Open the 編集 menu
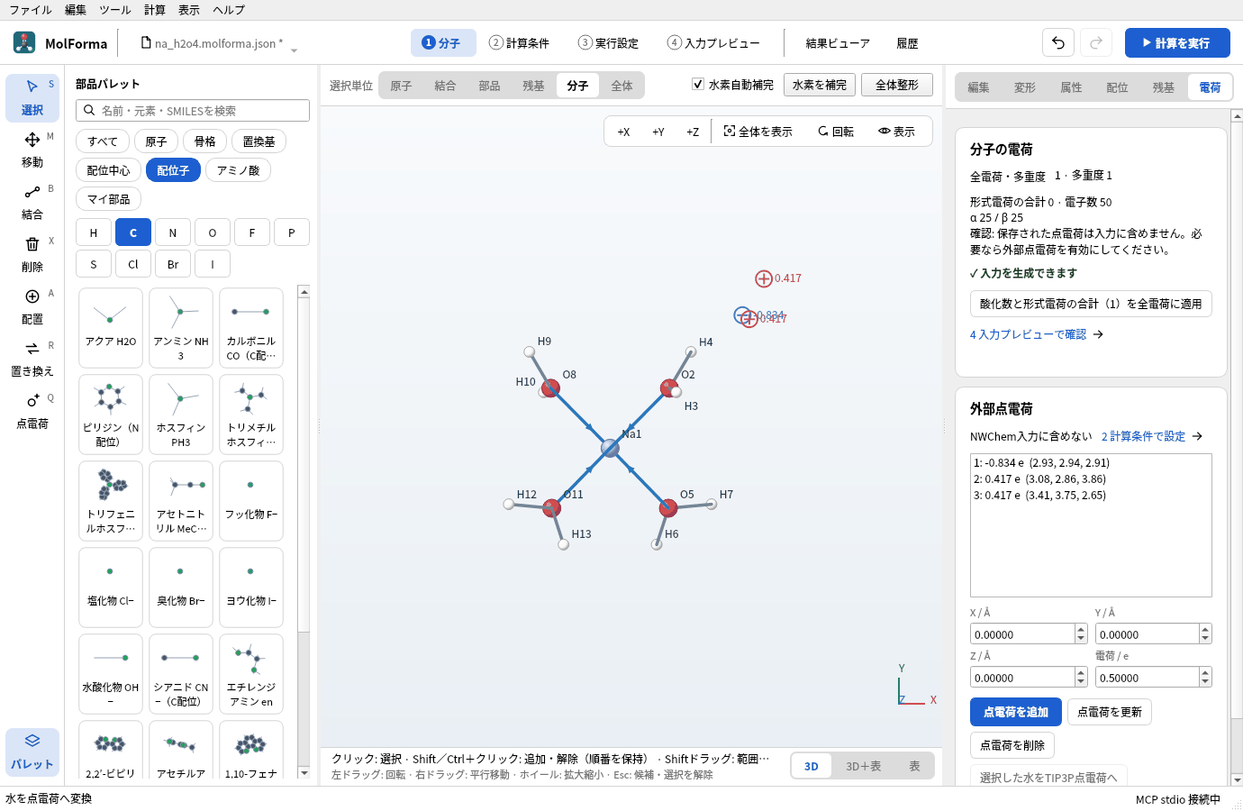 pos(76,10)
